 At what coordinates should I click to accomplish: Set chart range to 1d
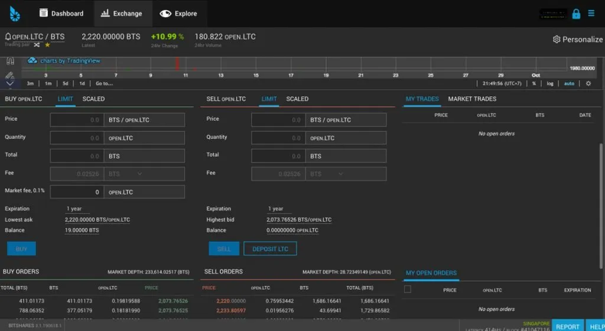[x=82, y=83]
